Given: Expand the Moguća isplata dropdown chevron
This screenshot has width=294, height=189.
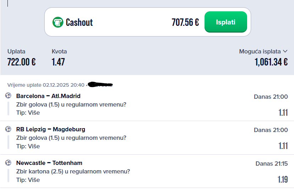Looking at the screenshot, I should [285, 52].
